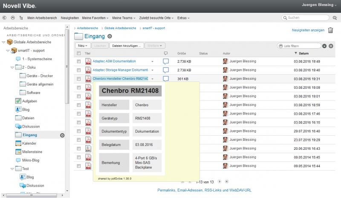
Task: Click the advanced search icon beside Suchen
Action: pos(335,18)
